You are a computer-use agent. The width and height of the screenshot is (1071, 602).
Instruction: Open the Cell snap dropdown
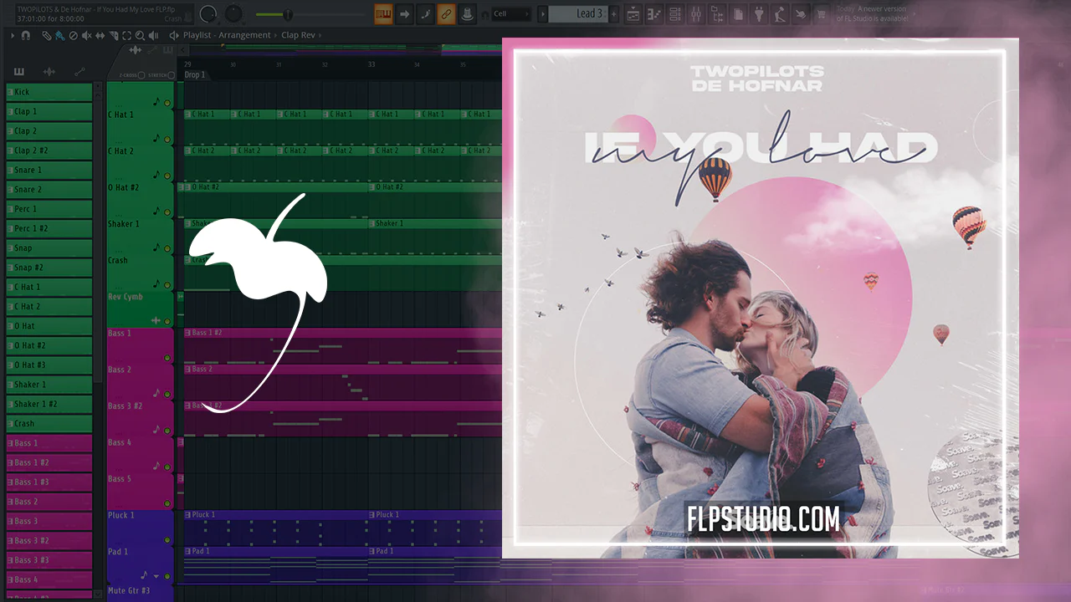coord(511,14)
